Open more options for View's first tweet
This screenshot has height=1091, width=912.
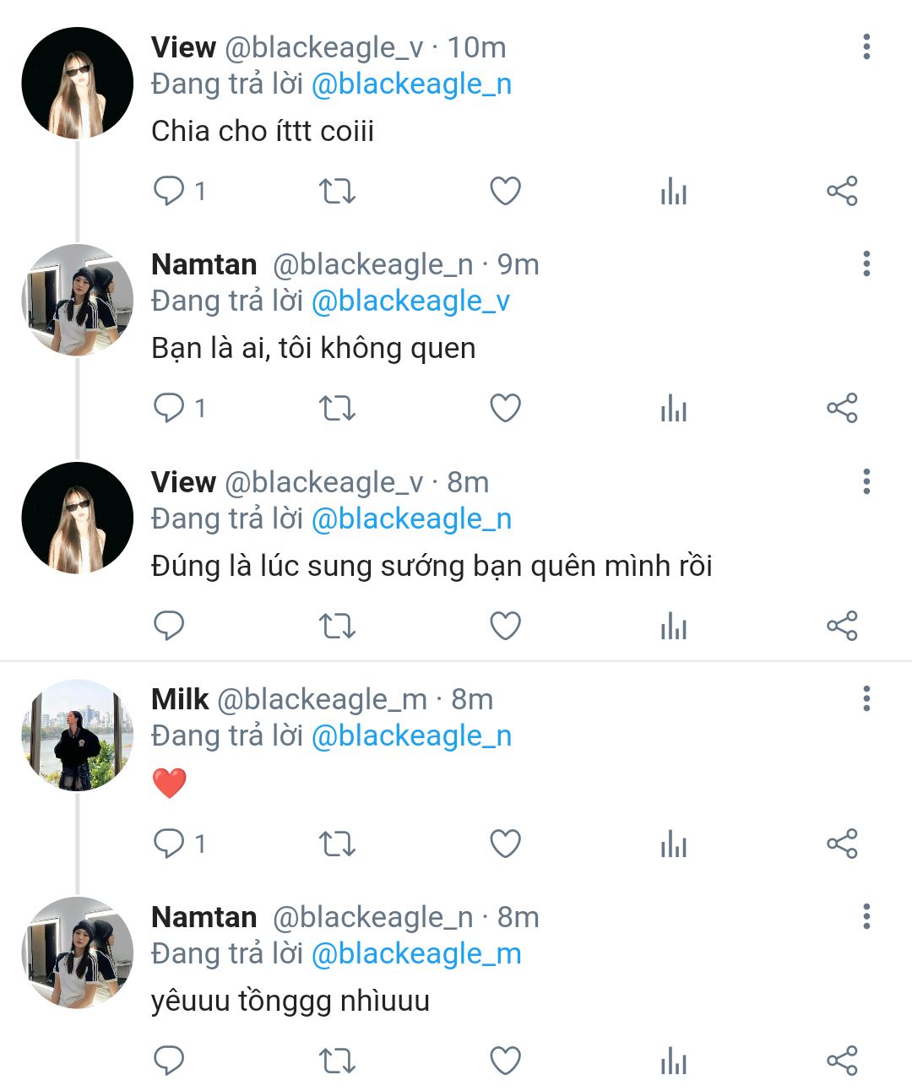pos(866,47)
